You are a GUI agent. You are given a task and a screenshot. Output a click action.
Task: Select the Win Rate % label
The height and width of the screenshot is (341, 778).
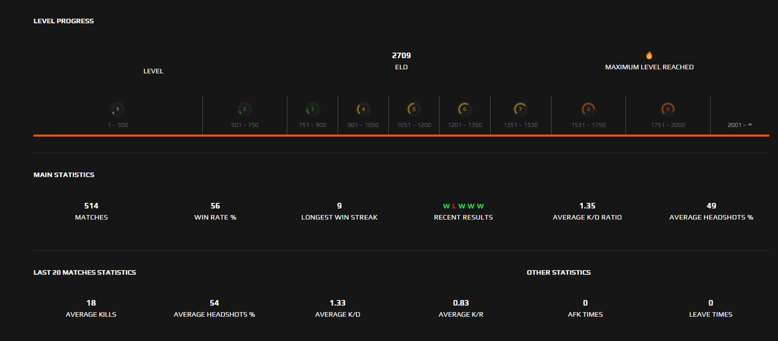point(215,217)
